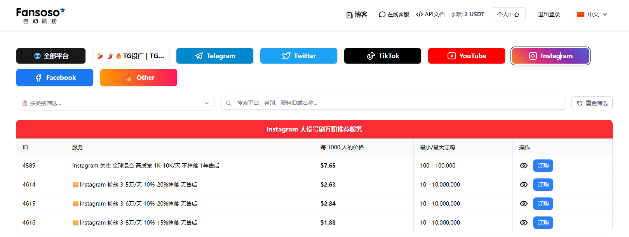The height and width of the screenshot is (237, 629).
Task: Select the TG投广 category tab
Action: point(131,56)
